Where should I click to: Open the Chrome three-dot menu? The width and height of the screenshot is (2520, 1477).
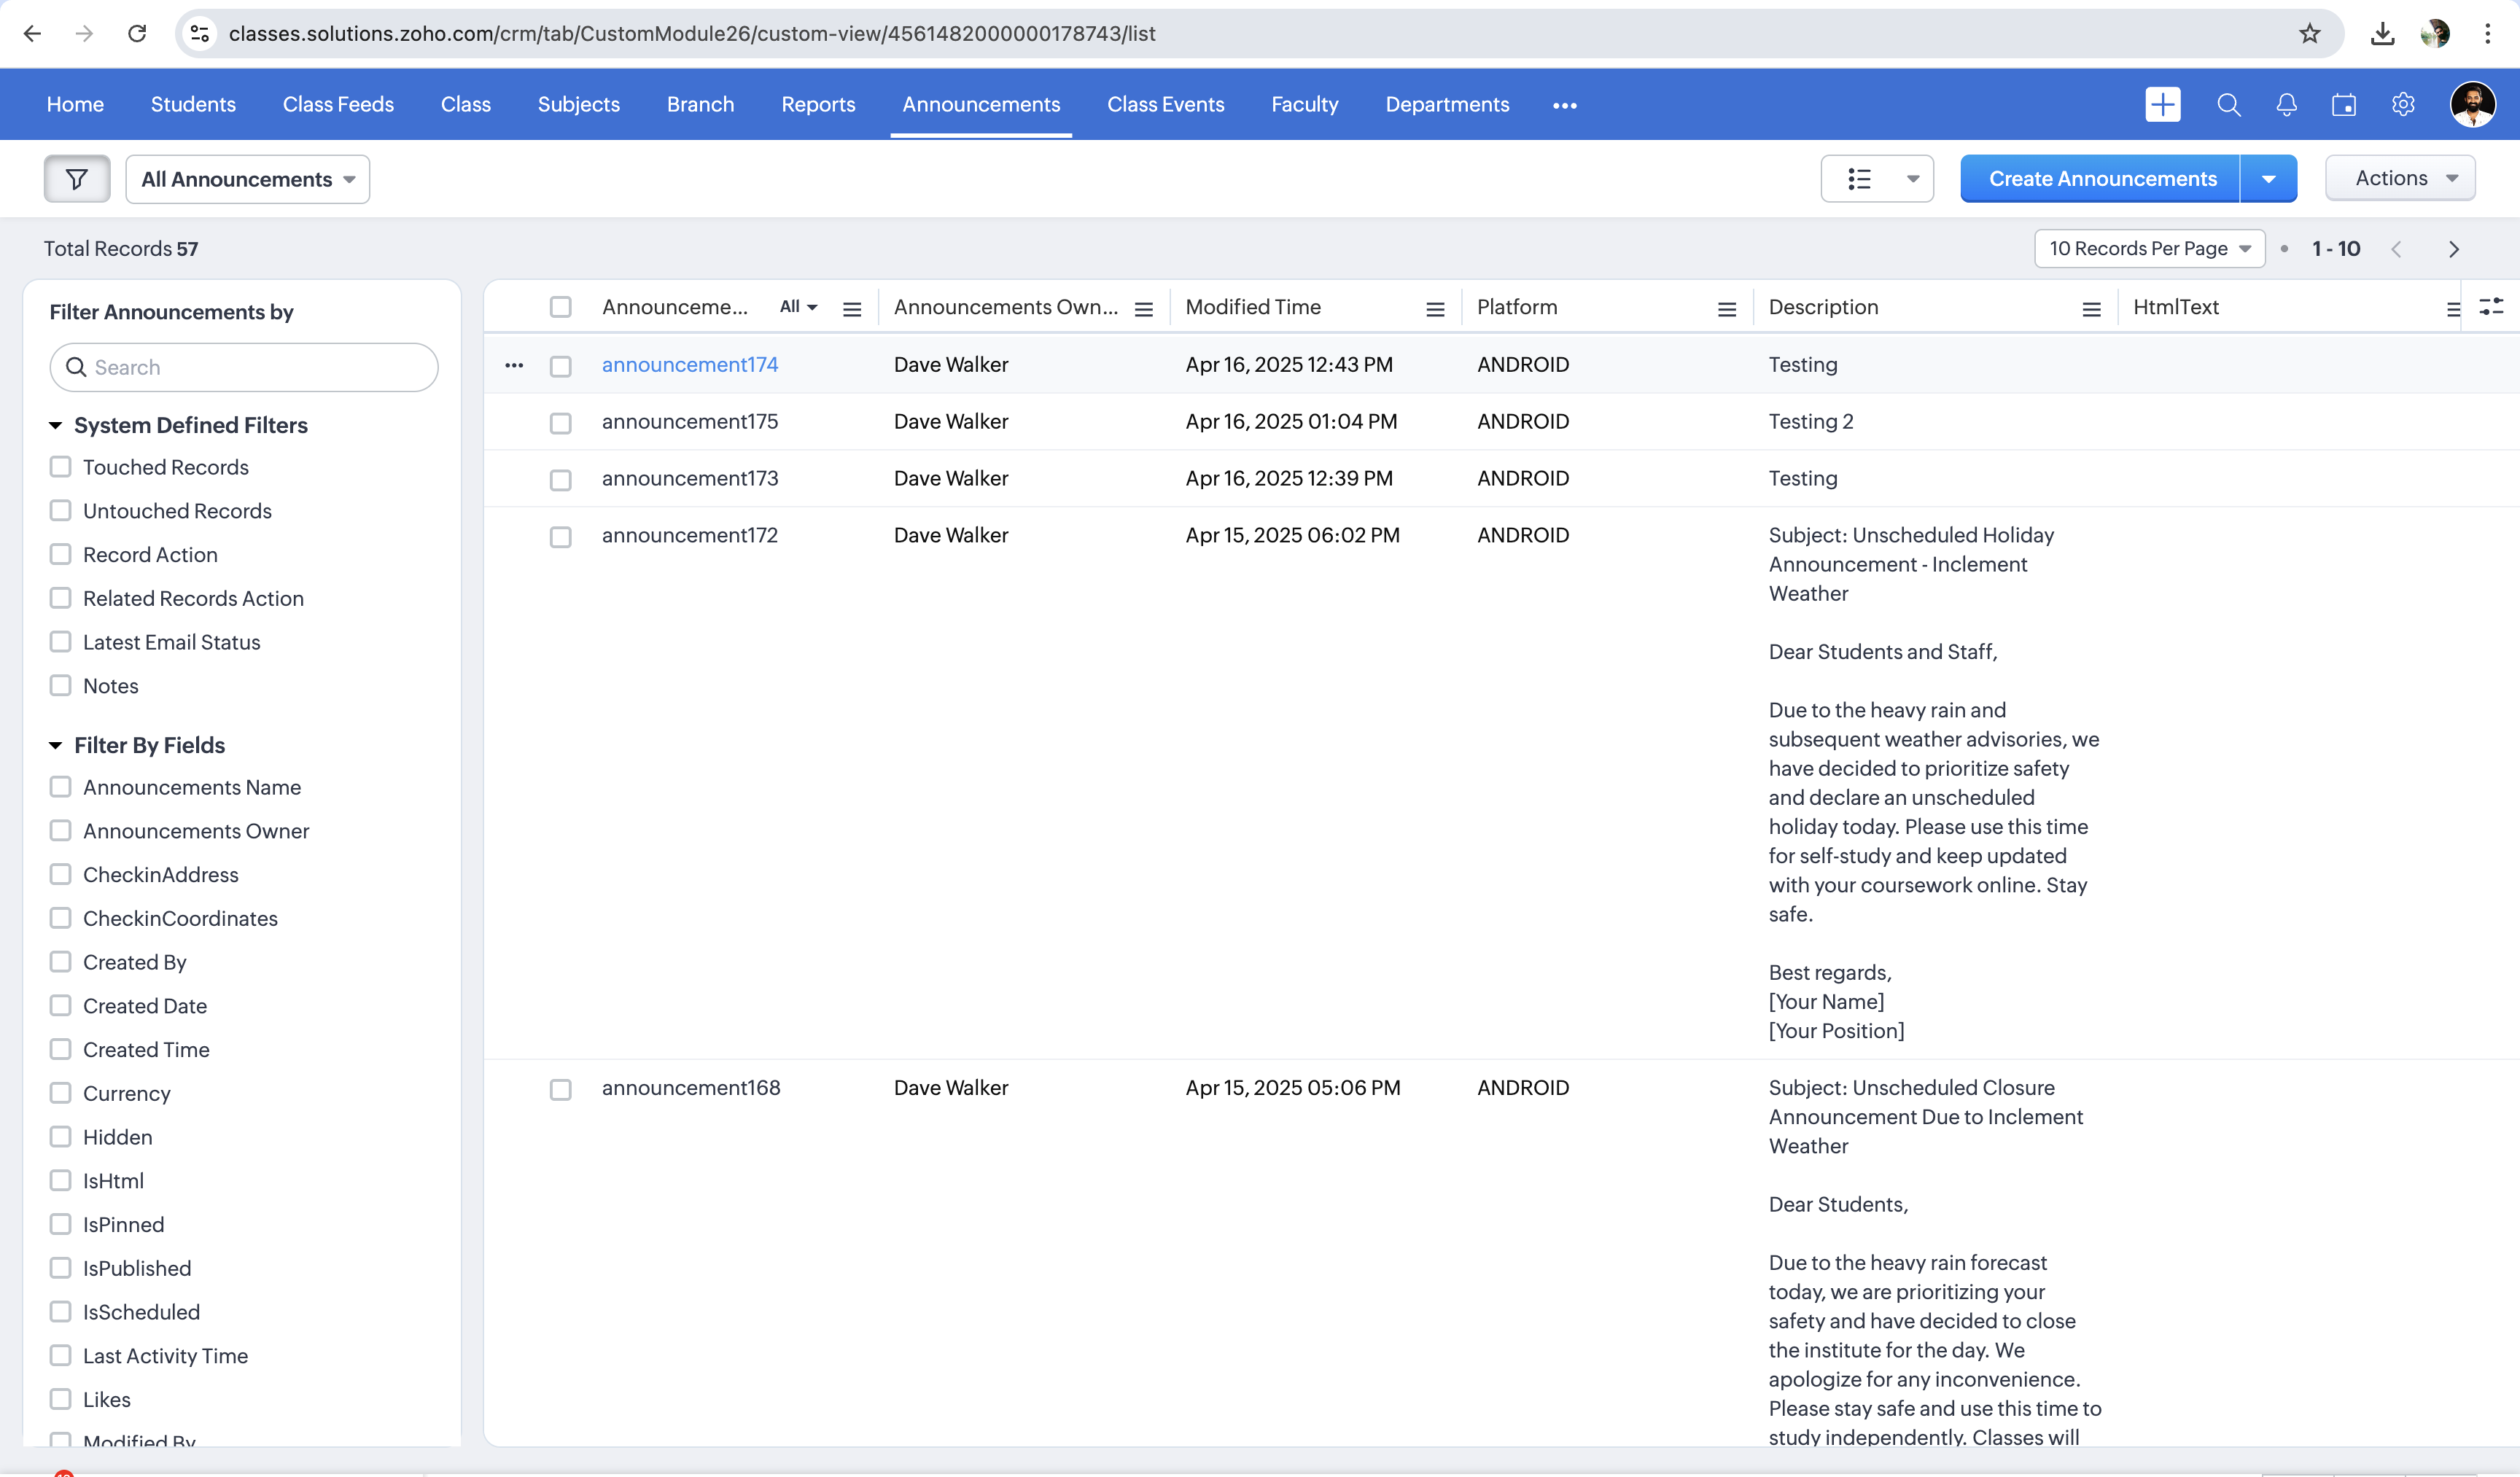tap(2488, 33)
